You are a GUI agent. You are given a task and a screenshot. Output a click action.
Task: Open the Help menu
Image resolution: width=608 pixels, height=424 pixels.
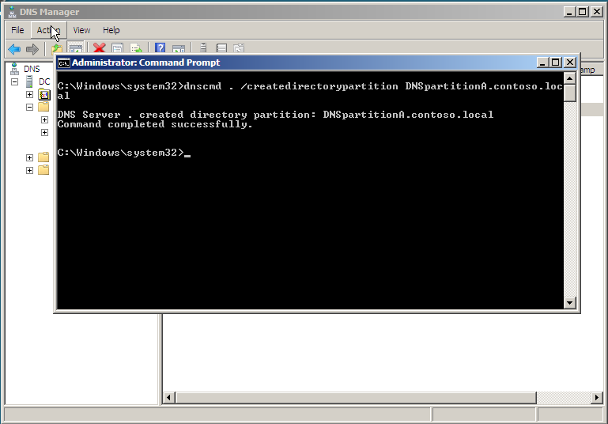tap(111, 30)
